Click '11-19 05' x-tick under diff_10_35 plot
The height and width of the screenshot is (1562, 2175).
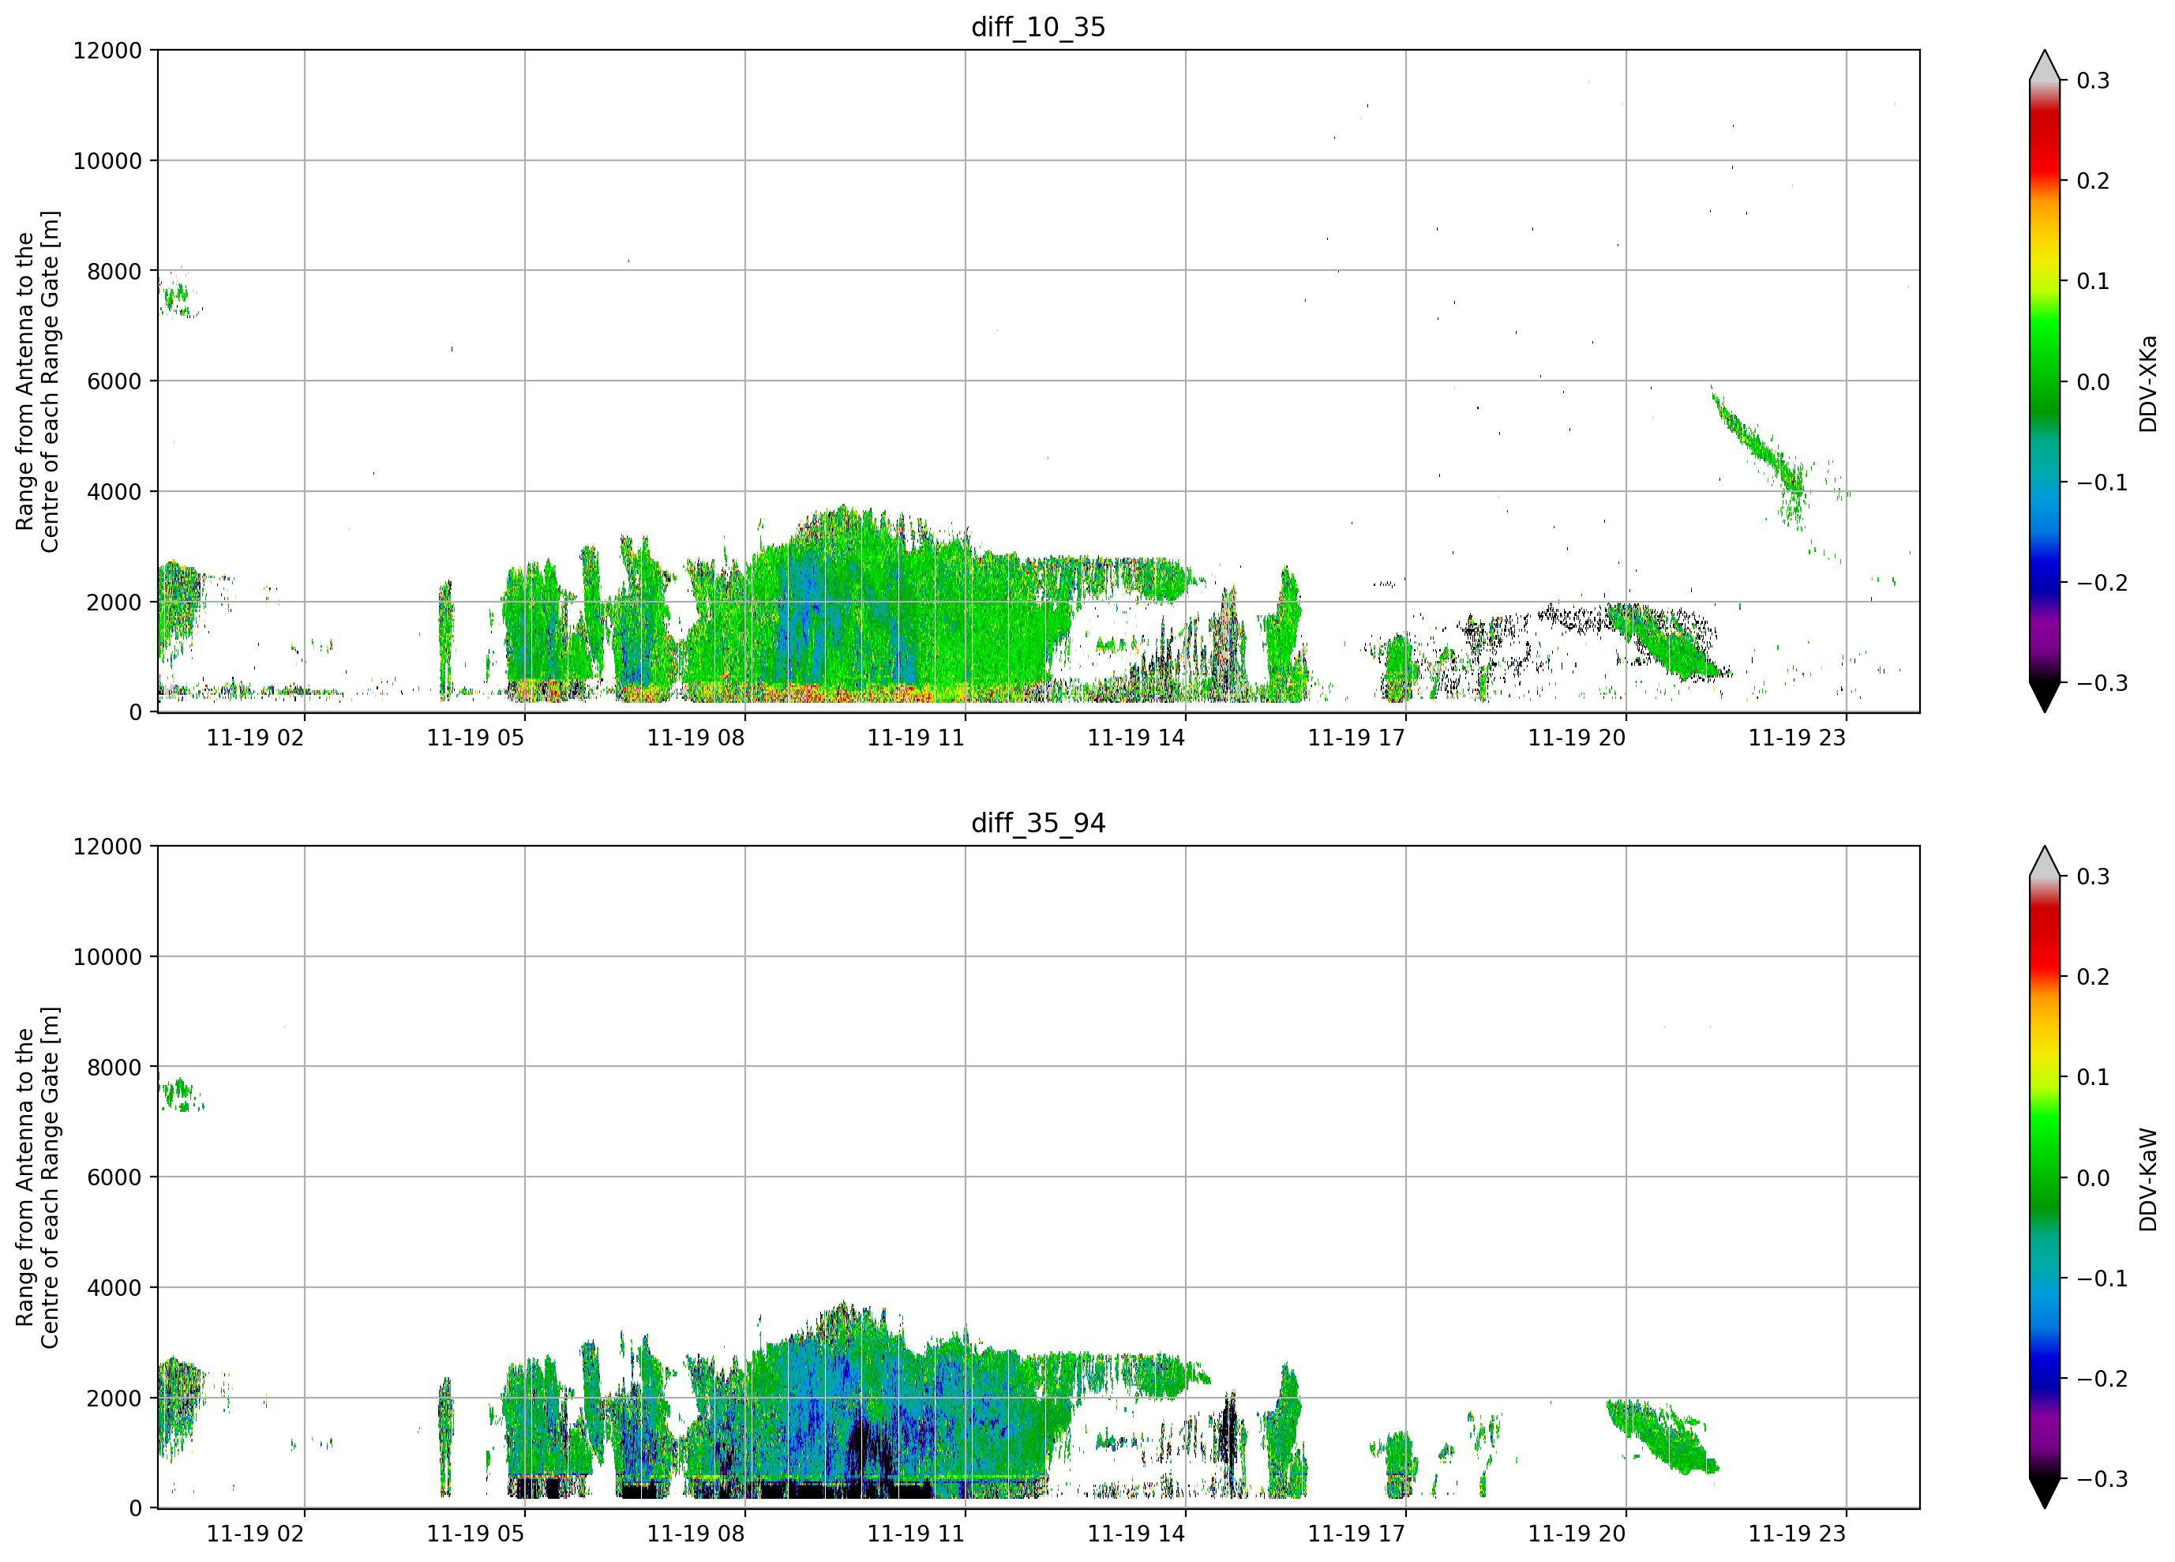click(476, 738)
